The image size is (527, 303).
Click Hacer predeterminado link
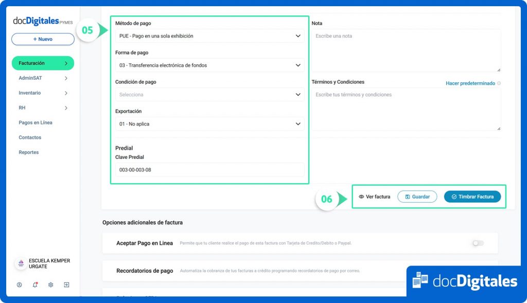click(470, 83)
